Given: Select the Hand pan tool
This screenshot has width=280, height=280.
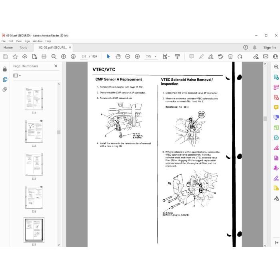Looking at the screenshot, I should pyautogui.click(x=118, y=57).
